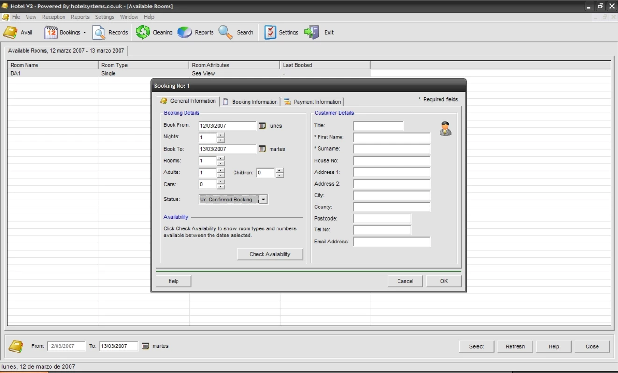The width and height of the screenshot is (618, 373).
Task: Click the First Name input field
Action: pyautogui.click(x=391, y=138)
